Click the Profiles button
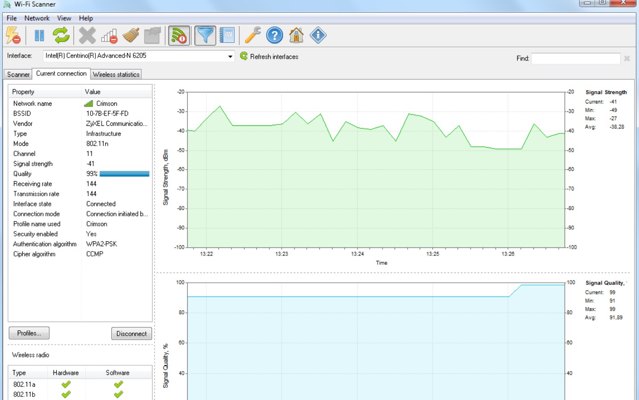Image resolution: width=639 pixels, height=400 pixels. click(x=29, y=333)
